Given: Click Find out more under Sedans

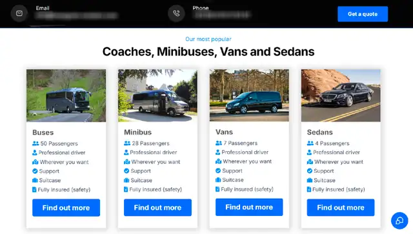Looking at the screenshot, I should 341,208.
